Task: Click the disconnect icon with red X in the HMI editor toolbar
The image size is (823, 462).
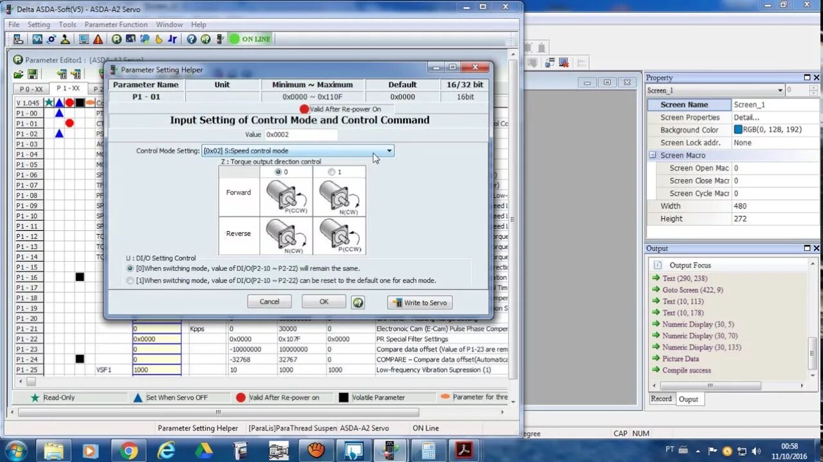Action: (564, 62)
